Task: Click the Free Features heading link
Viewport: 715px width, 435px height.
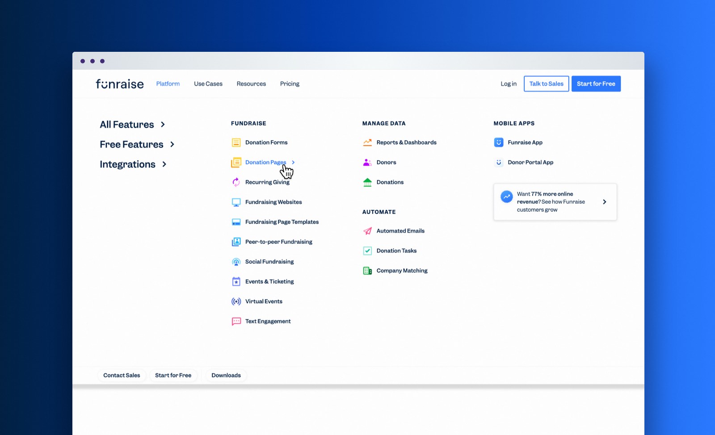Action: click(x=131, y=144)
